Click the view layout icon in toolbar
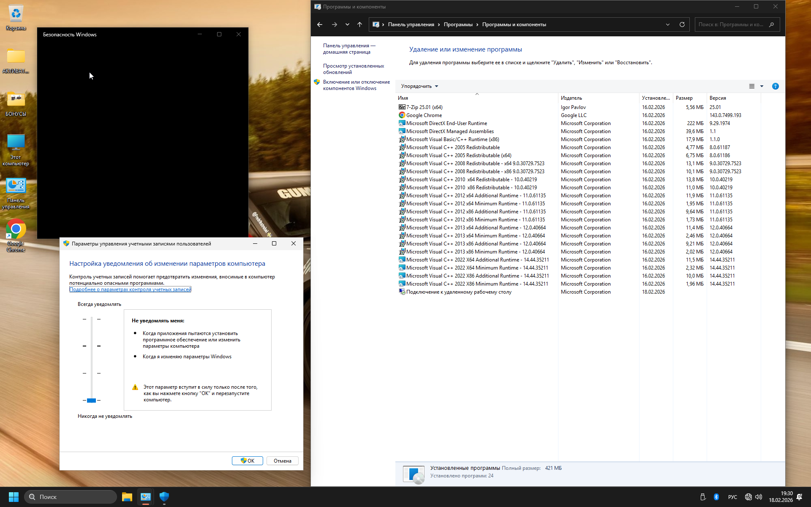This screenshot has width=811, height=507. 752,86
